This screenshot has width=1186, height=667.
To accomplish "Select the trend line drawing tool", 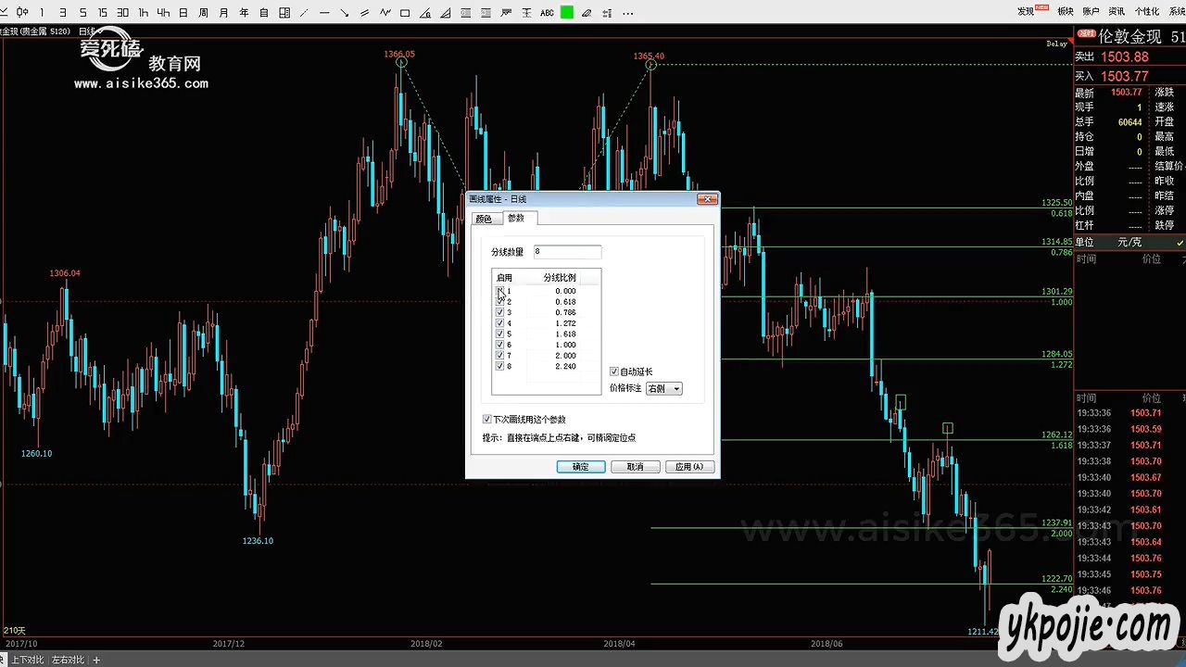I will point(304,12).
